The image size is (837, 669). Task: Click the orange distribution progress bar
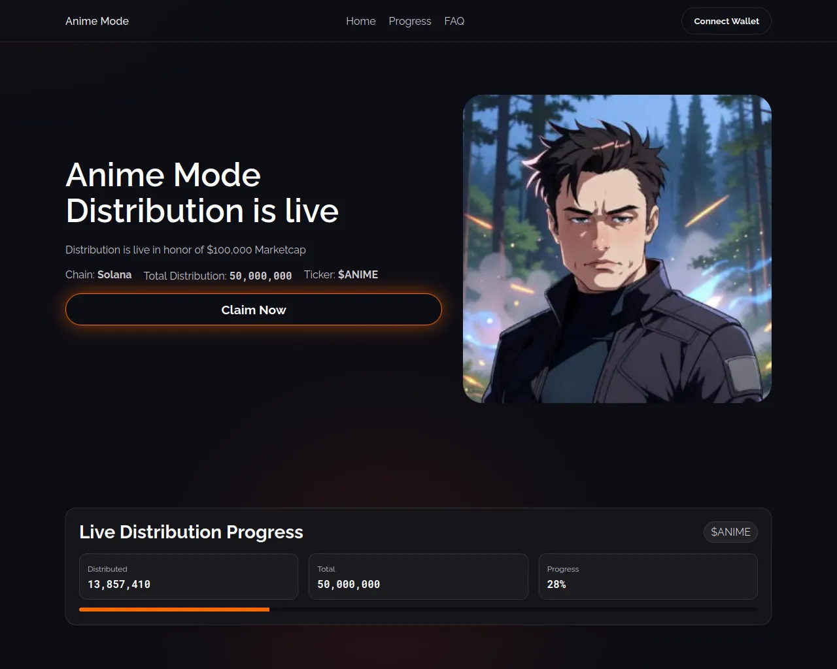174,610
